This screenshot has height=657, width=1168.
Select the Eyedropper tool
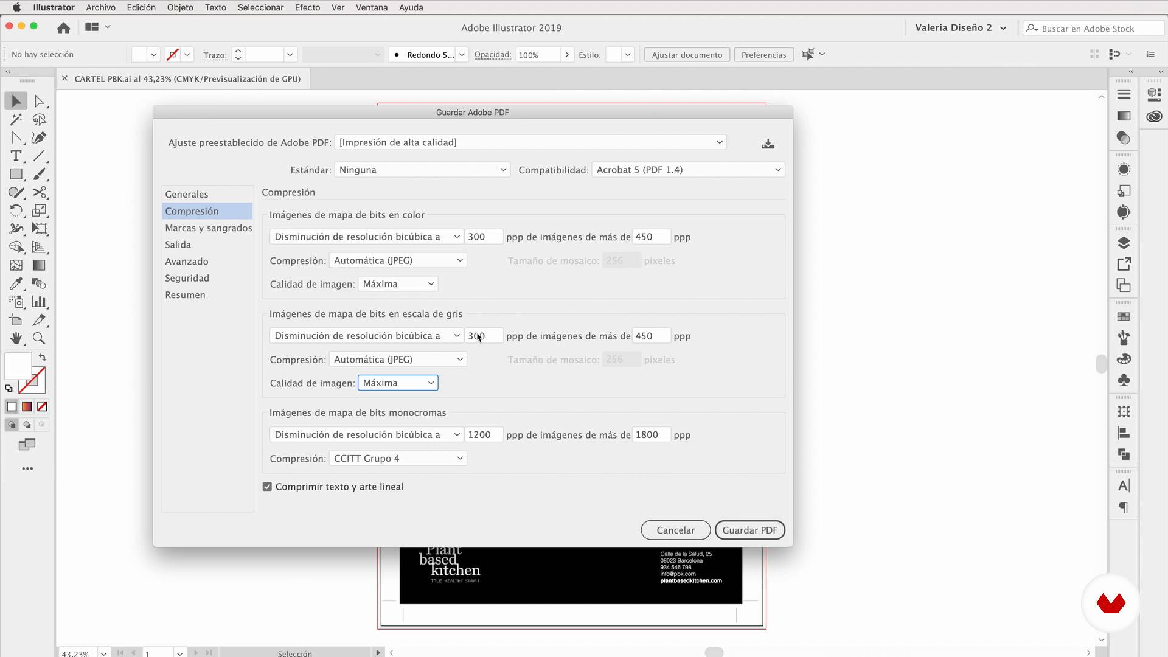click(x=16, y=283)
